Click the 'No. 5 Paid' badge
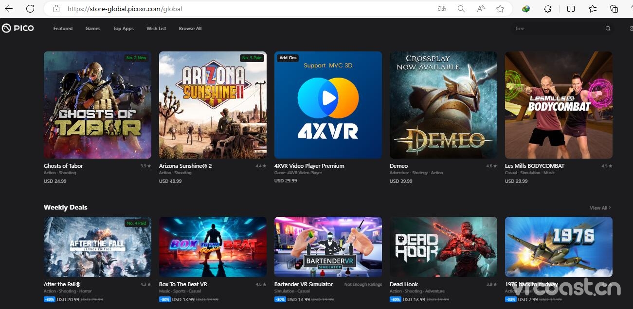 click(252, 58)
